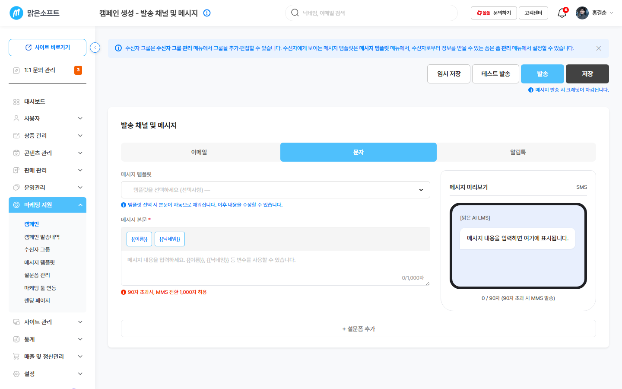
Task: Click the 홍길순 profile avatar
Action: coord(582,13)
